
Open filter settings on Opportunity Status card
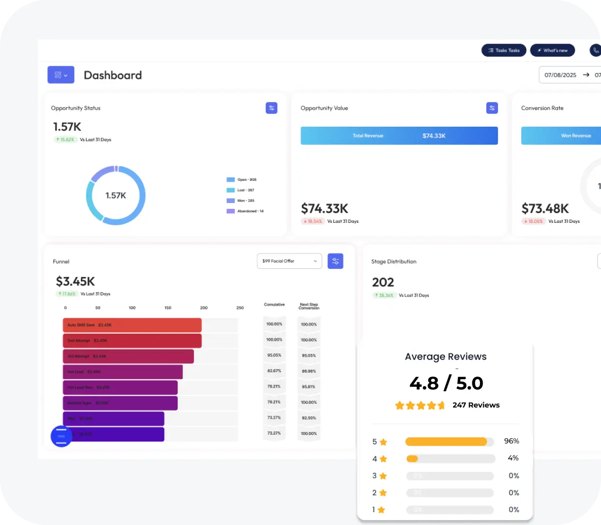click(271, 108)
